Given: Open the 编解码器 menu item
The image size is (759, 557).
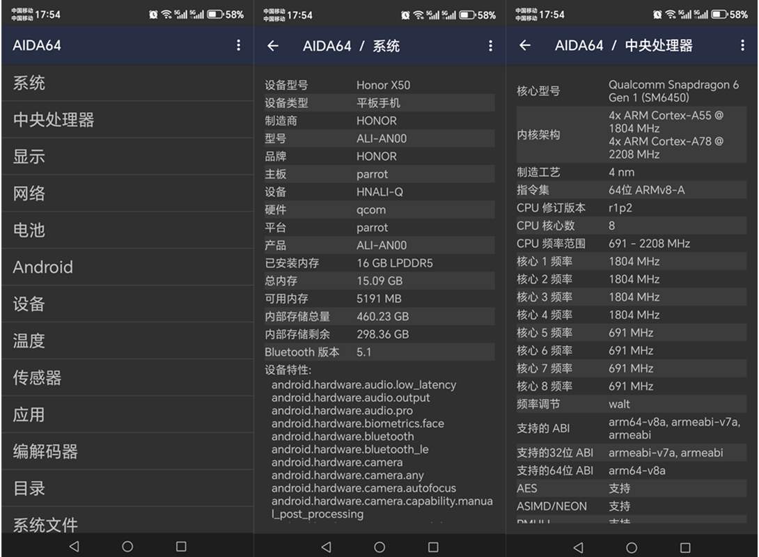Looking at the screenshot, I should (127, 451).
